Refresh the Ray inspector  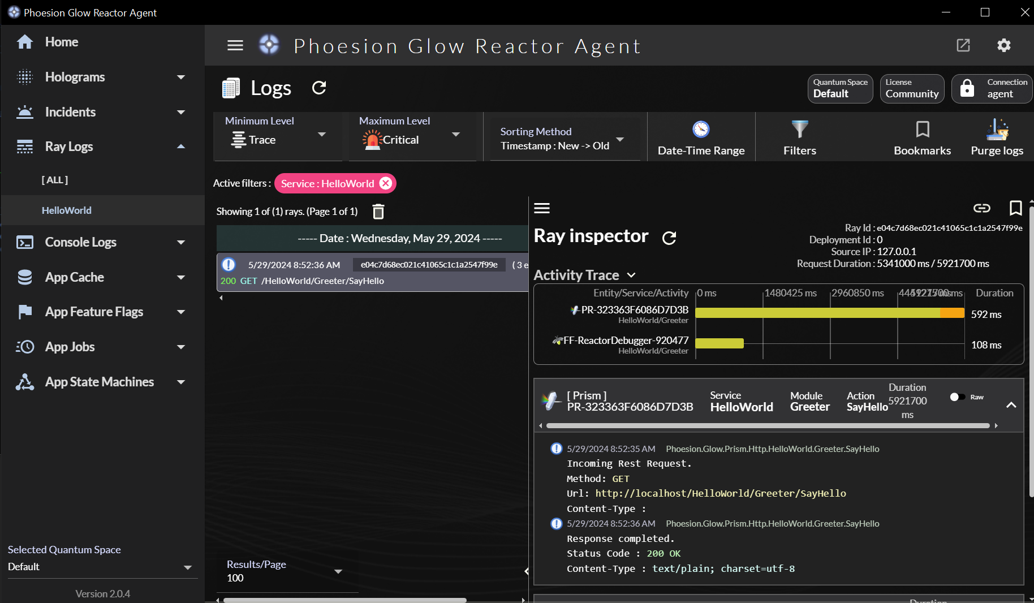[x=669, y=238]
